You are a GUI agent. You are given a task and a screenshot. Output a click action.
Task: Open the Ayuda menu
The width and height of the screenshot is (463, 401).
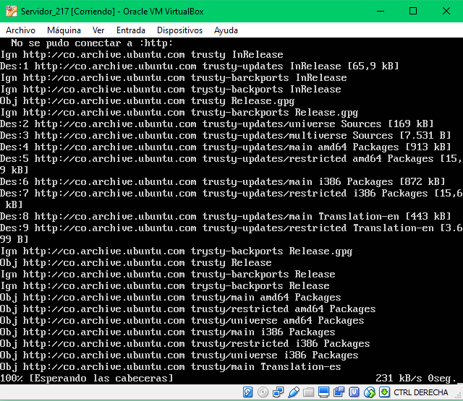[x=226, y=30]
